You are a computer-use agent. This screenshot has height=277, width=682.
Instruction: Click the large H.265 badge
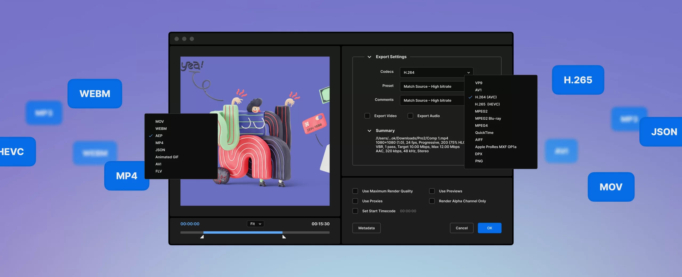578,80
